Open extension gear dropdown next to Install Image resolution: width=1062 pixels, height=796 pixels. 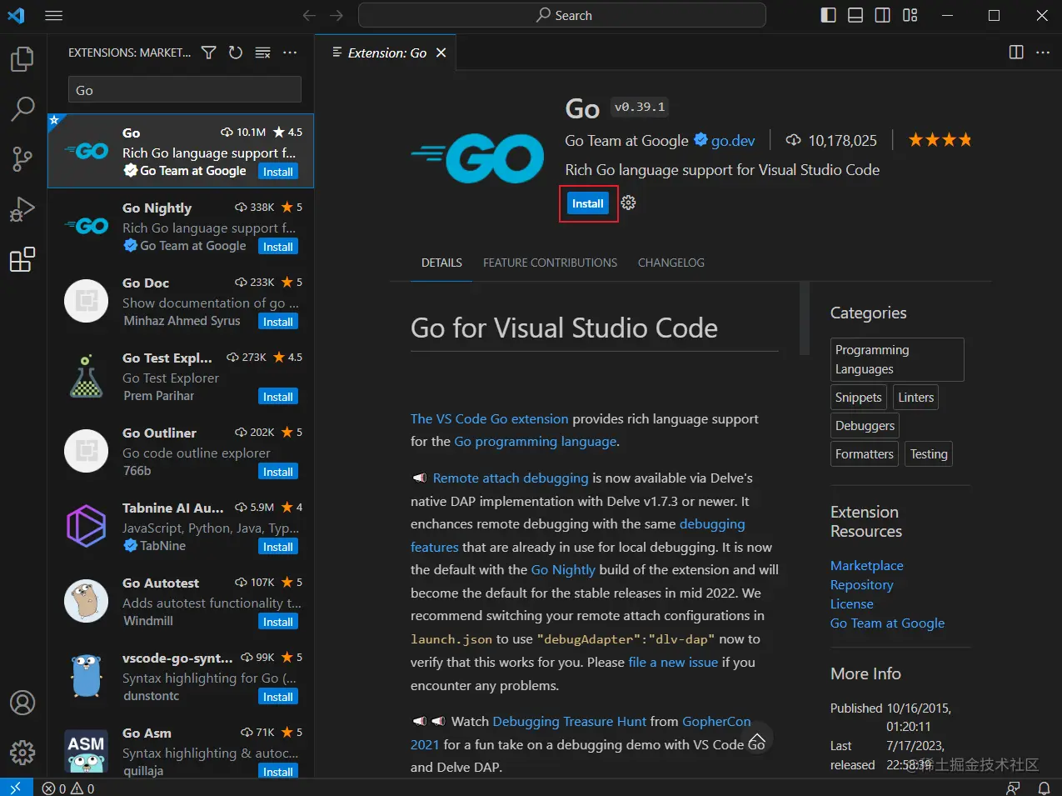pyautogui.click(x=629, y=203)
